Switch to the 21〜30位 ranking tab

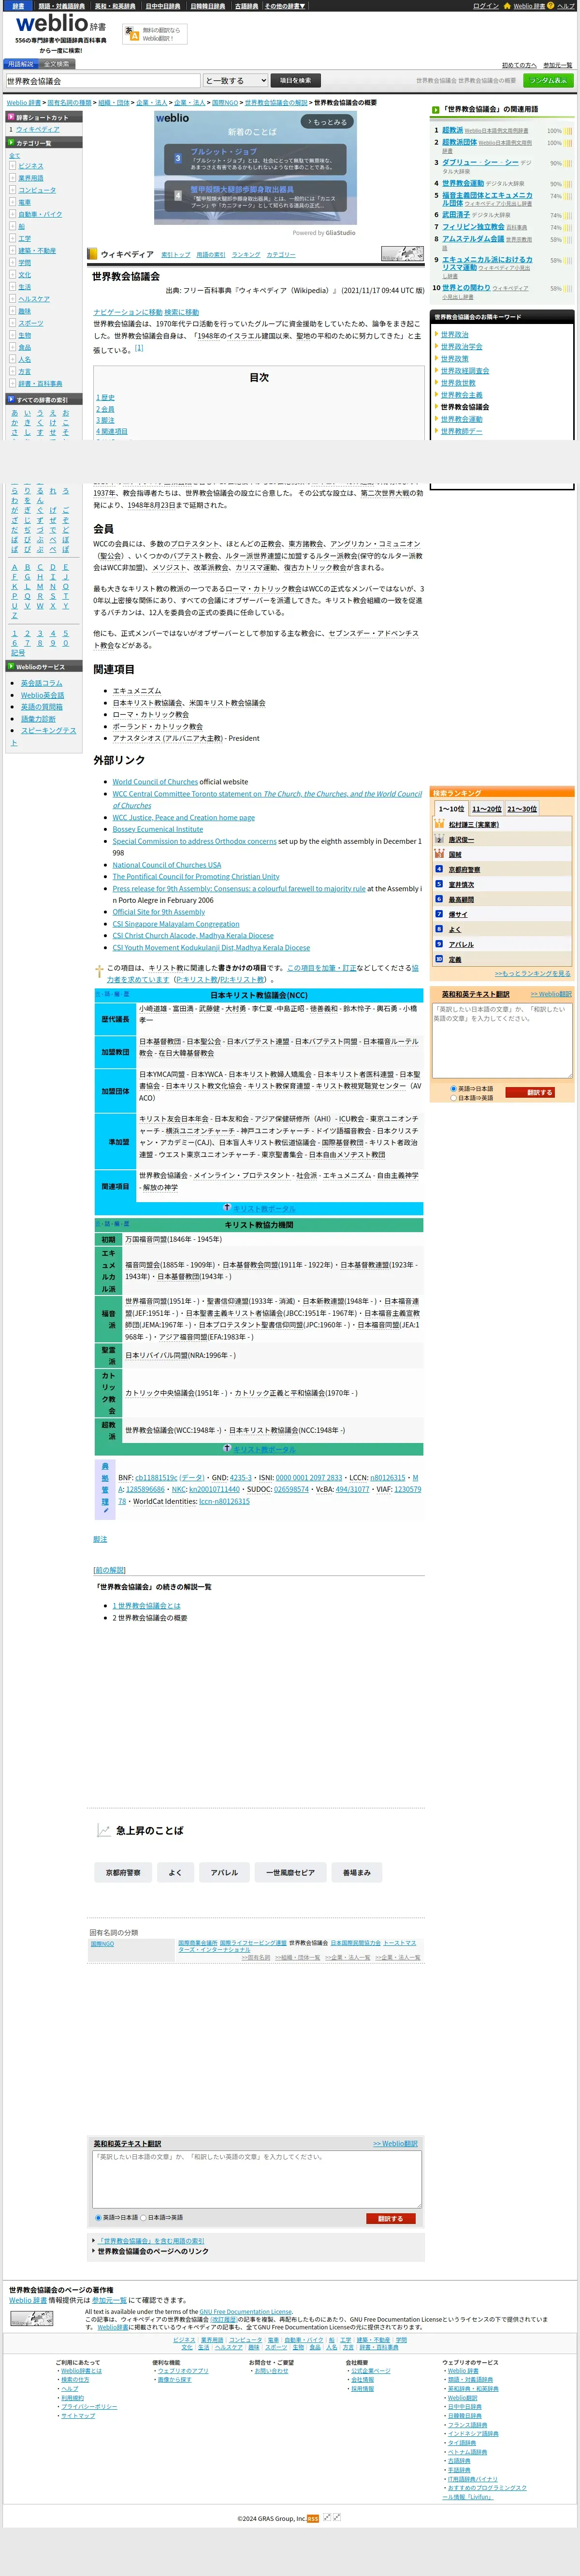pos(521,808)
